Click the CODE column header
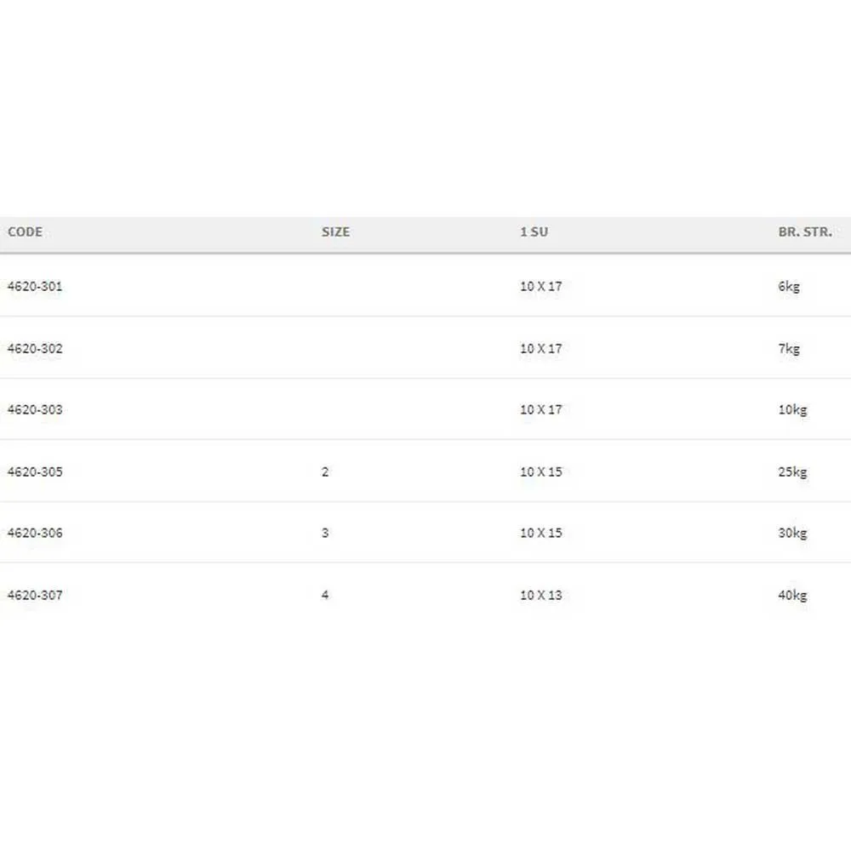Viewport: 851px width, 851px height. coord(25,231)
